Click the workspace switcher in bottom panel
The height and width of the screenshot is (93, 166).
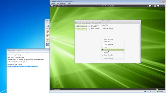coord(157,89)
